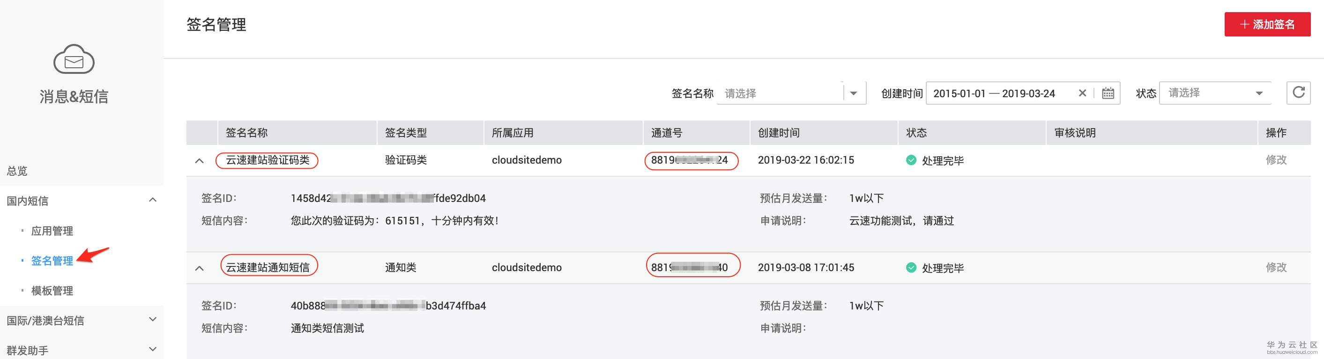
Task: Click green status icon for 云速建站通知短信
Action: [911, 268]
